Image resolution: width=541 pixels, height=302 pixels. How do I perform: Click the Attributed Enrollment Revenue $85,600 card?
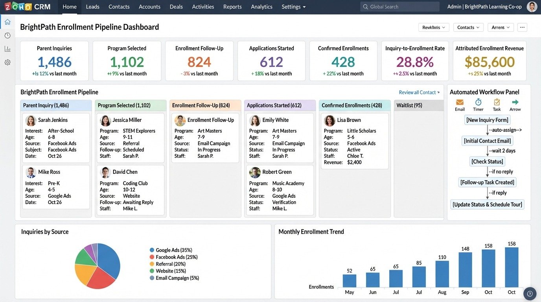click(489, 61)
